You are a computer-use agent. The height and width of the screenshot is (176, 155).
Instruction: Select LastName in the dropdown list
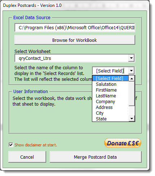click(x=110, y=96)
